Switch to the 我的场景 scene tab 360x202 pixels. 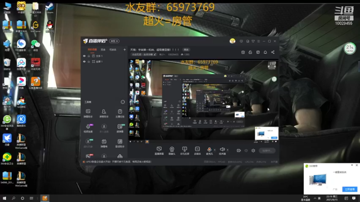tap(92, 49)
